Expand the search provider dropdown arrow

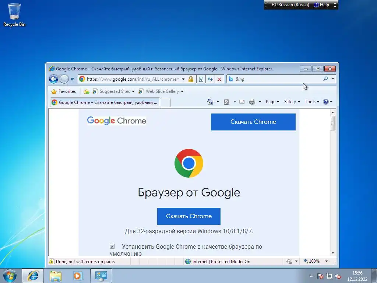(333, 78)
